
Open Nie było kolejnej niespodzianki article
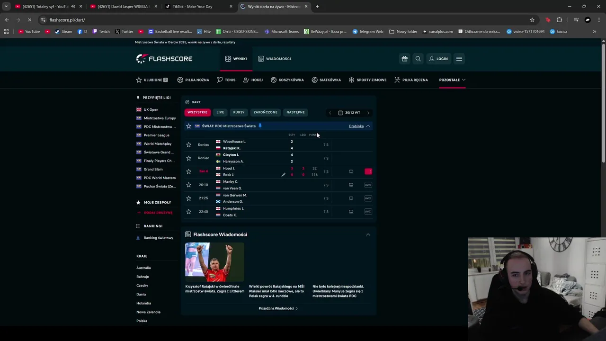(339, 291)
